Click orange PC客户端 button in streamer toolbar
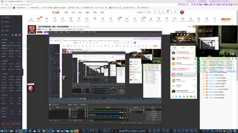 226,19
